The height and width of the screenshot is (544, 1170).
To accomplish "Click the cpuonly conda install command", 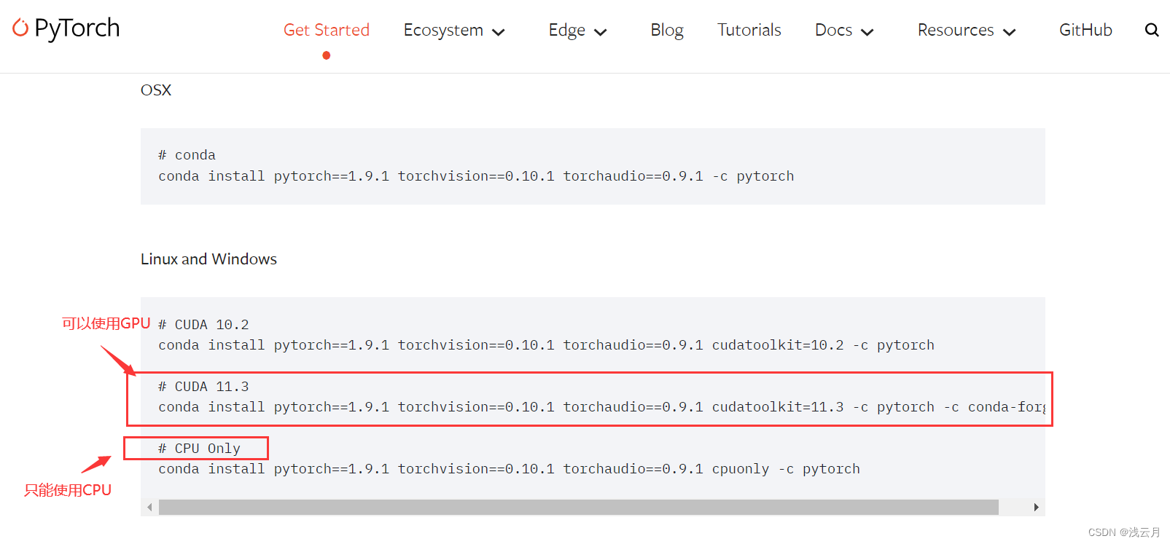I will pyautogui.click(x=509, y=469).
